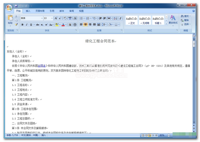Click the text highlight color button

click(57, 25)
